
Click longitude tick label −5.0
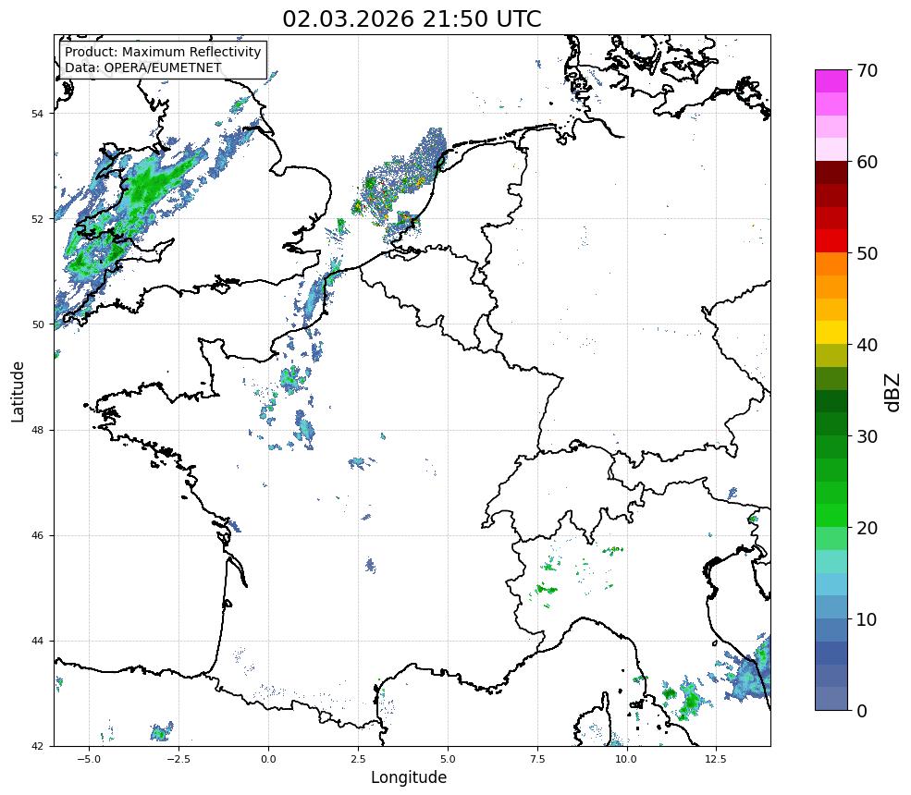click(89, 759)
